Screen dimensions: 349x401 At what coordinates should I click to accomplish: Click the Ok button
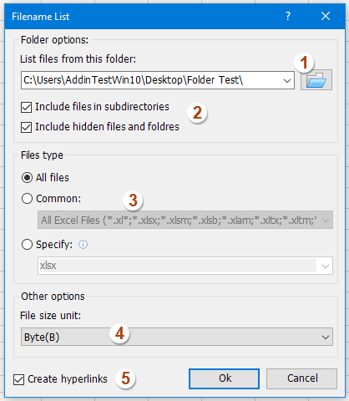(224, 378)
